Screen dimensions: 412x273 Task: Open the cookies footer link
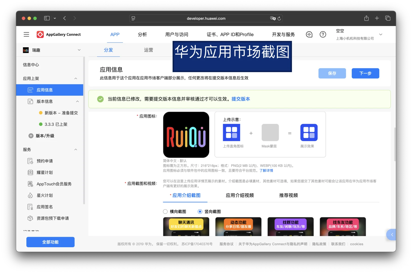(x=357, y=244)
